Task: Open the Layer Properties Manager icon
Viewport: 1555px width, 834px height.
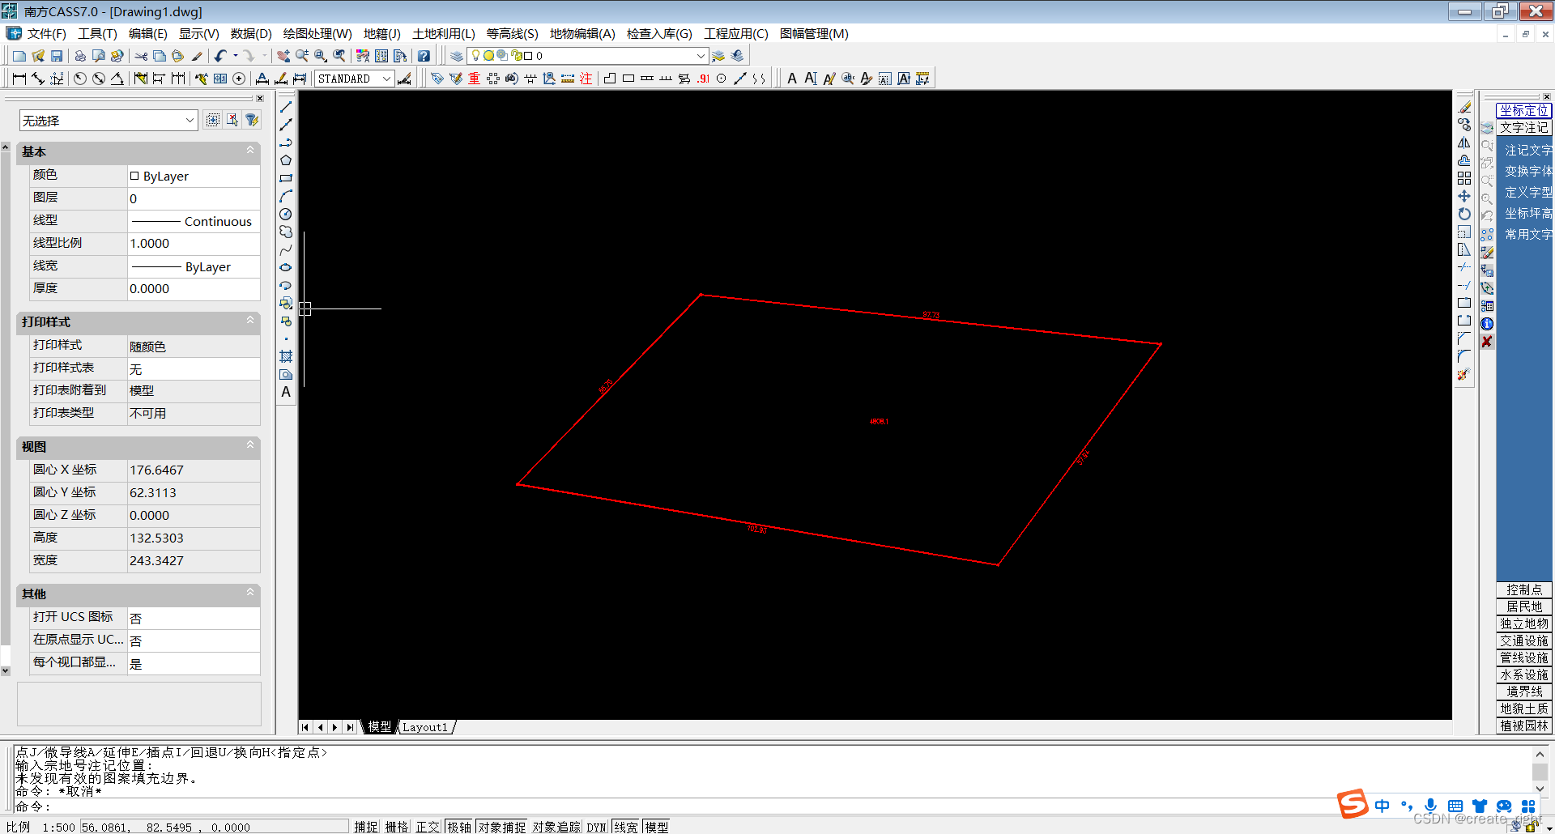Action: coord(457,56)
